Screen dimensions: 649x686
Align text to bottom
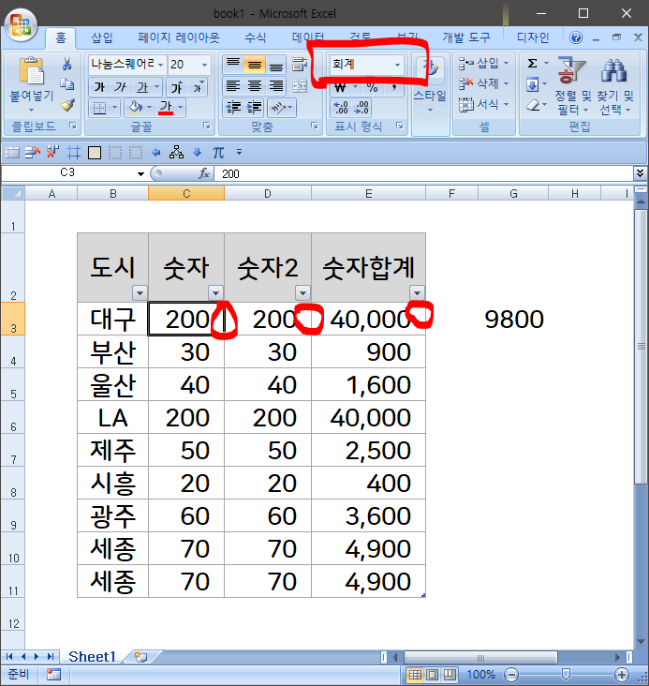pyautogui.click(x=276, y=65)
